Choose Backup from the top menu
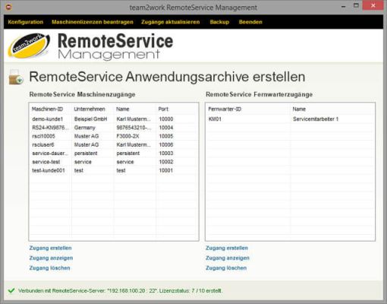 [219, 22]
